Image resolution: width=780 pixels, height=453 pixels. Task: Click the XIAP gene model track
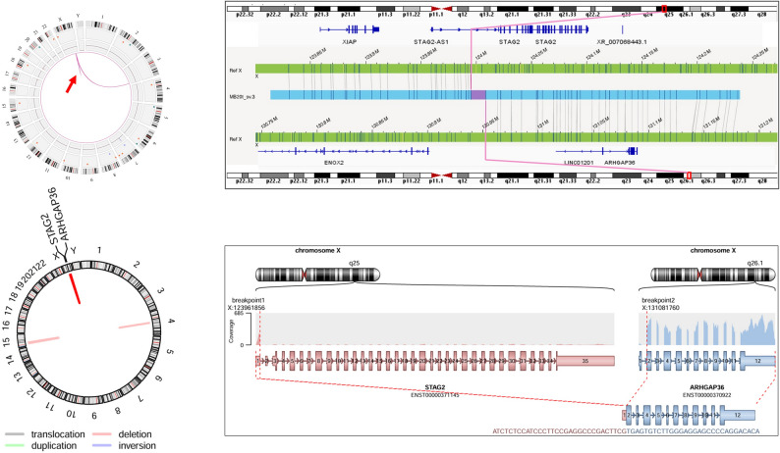[350, 29]
